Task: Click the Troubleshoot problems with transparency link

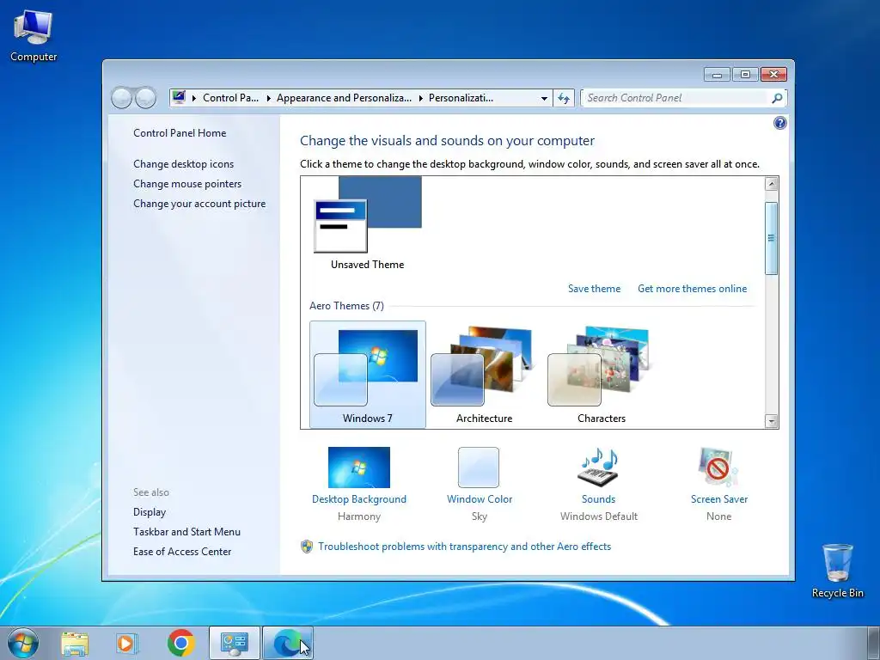Action: coord(465,547)
